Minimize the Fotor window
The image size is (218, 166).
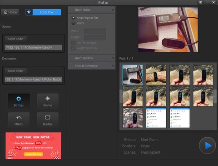pyautogui.click(x=207, y=2)
